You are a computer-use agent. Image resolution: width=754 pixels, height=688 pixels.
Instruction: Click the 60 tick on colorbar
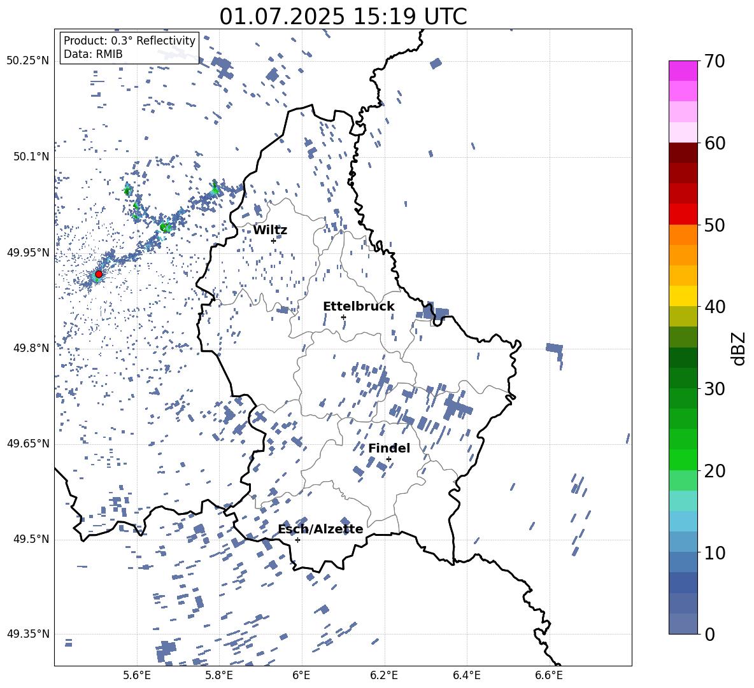[x=715, y=143]
